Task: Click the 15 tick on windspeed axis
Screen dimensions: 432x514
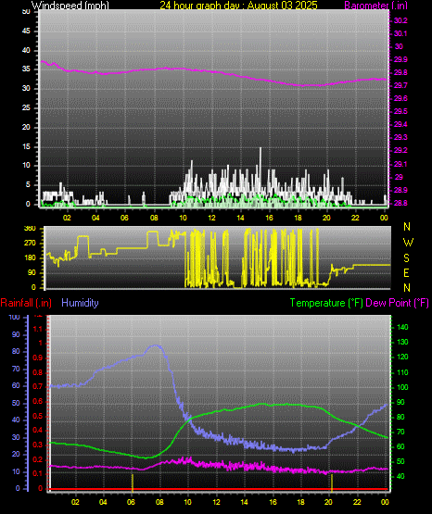Action: coord(26,146)
